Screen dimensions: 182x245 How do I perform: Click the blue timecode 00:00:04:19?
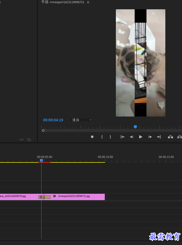53,120
